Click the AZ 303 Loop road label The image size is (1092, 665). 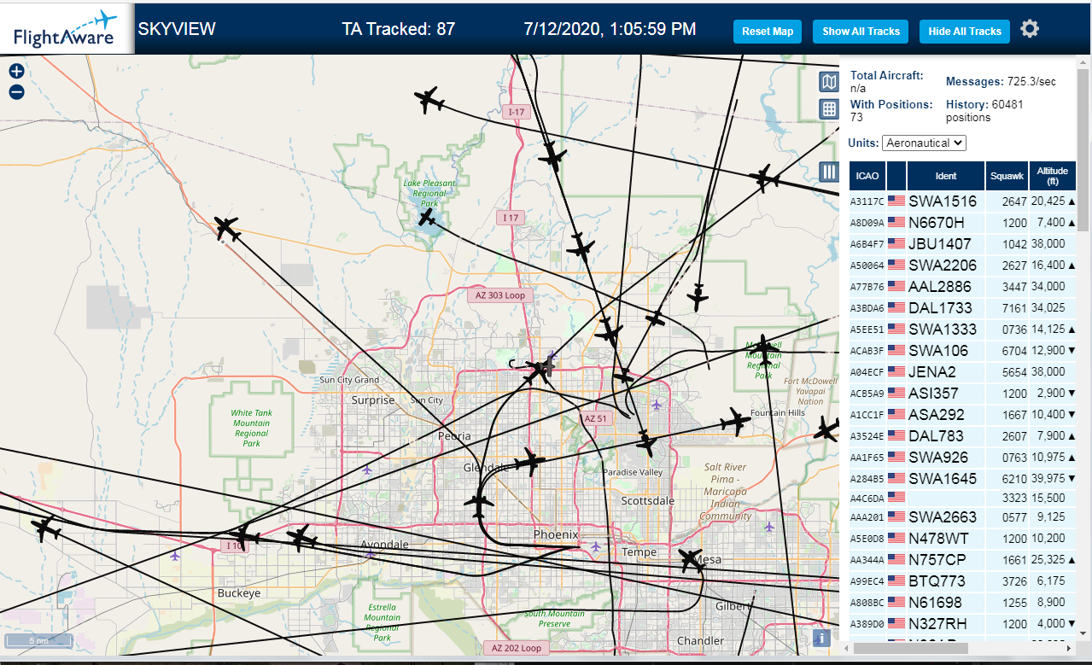tap(500, 295)
